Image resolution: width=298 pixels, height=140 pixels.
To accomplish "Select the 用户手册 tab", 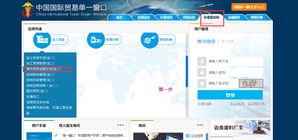I will coord(39,126).
